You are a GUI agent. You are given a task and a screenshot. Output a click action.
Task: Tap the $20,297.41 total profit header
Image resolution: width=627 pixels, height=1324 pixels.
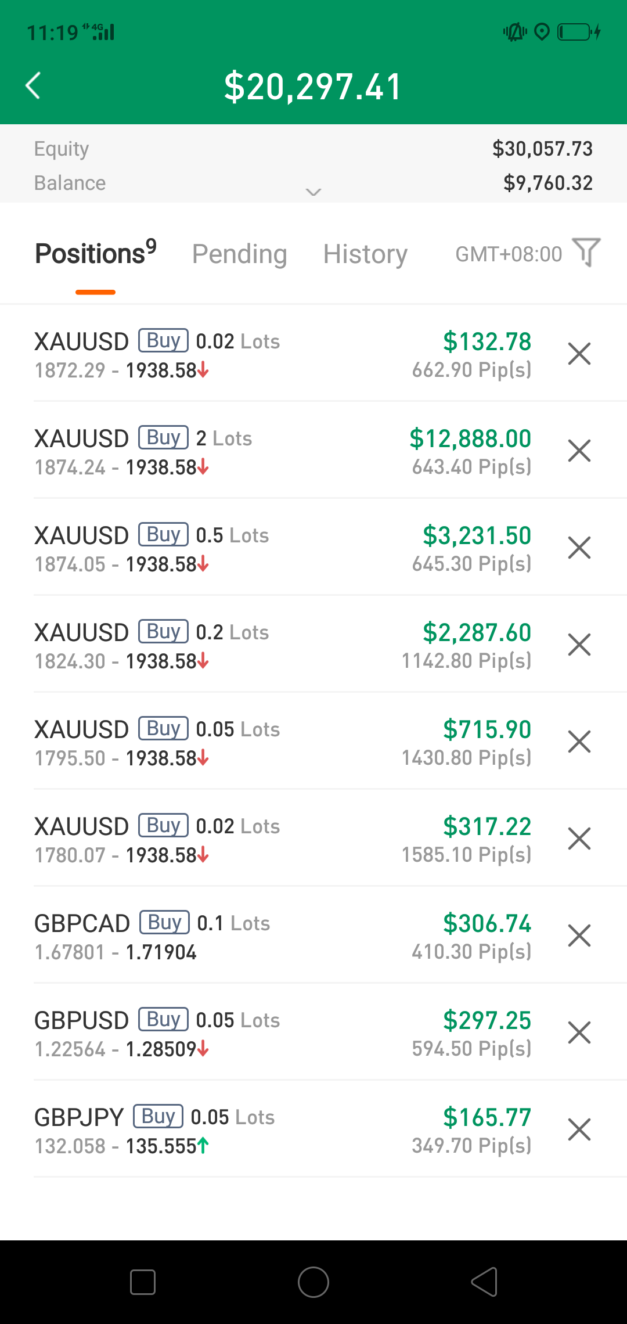313,87
